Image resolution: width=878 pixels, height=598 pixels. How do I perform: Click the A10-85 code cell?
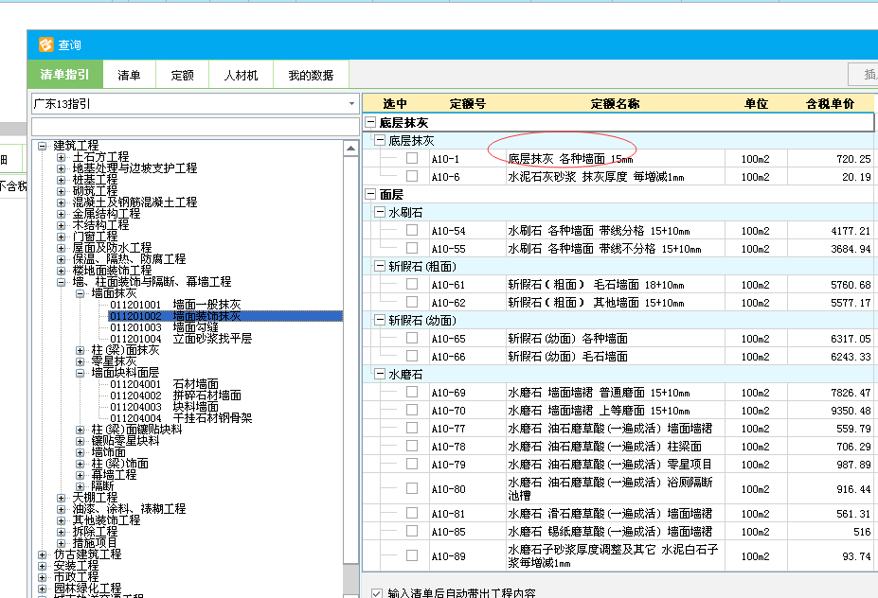468,532
